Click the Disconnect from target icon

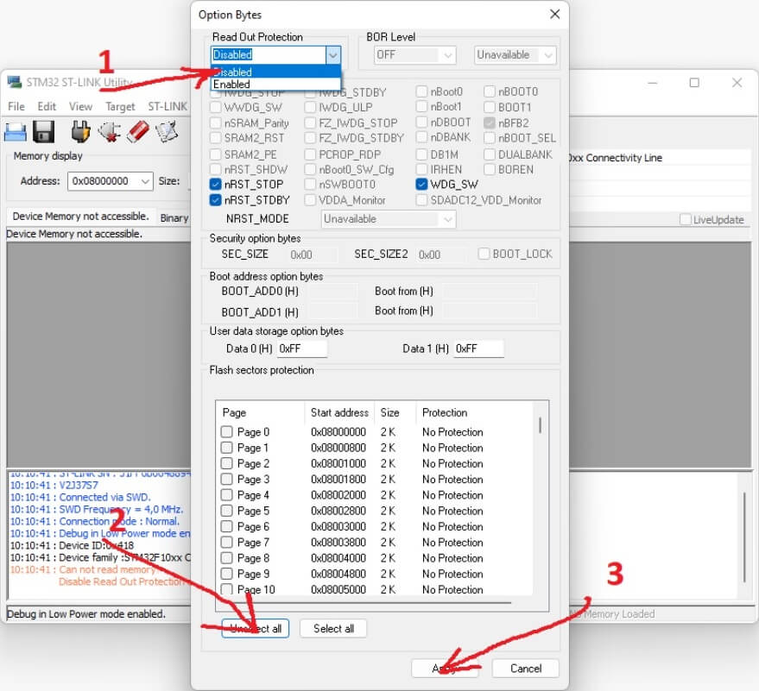110,131
